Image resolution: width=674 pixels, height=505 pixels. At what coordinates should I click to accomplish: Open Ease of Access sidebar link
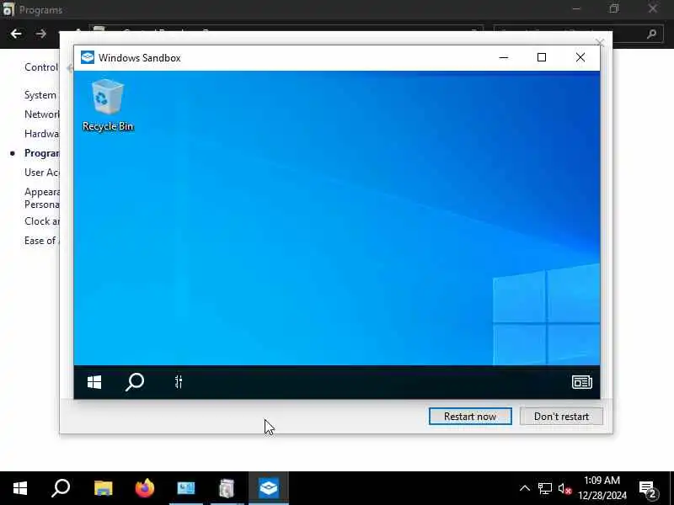coord(41,241)
